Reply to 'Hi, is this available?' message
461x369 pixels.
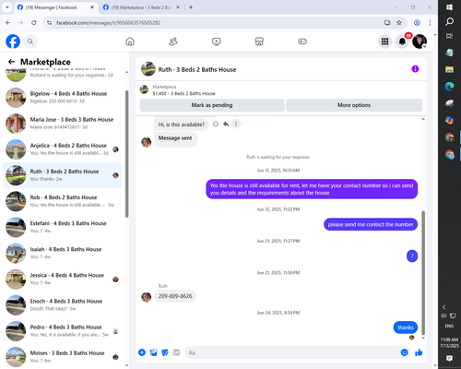coord(226,124)
